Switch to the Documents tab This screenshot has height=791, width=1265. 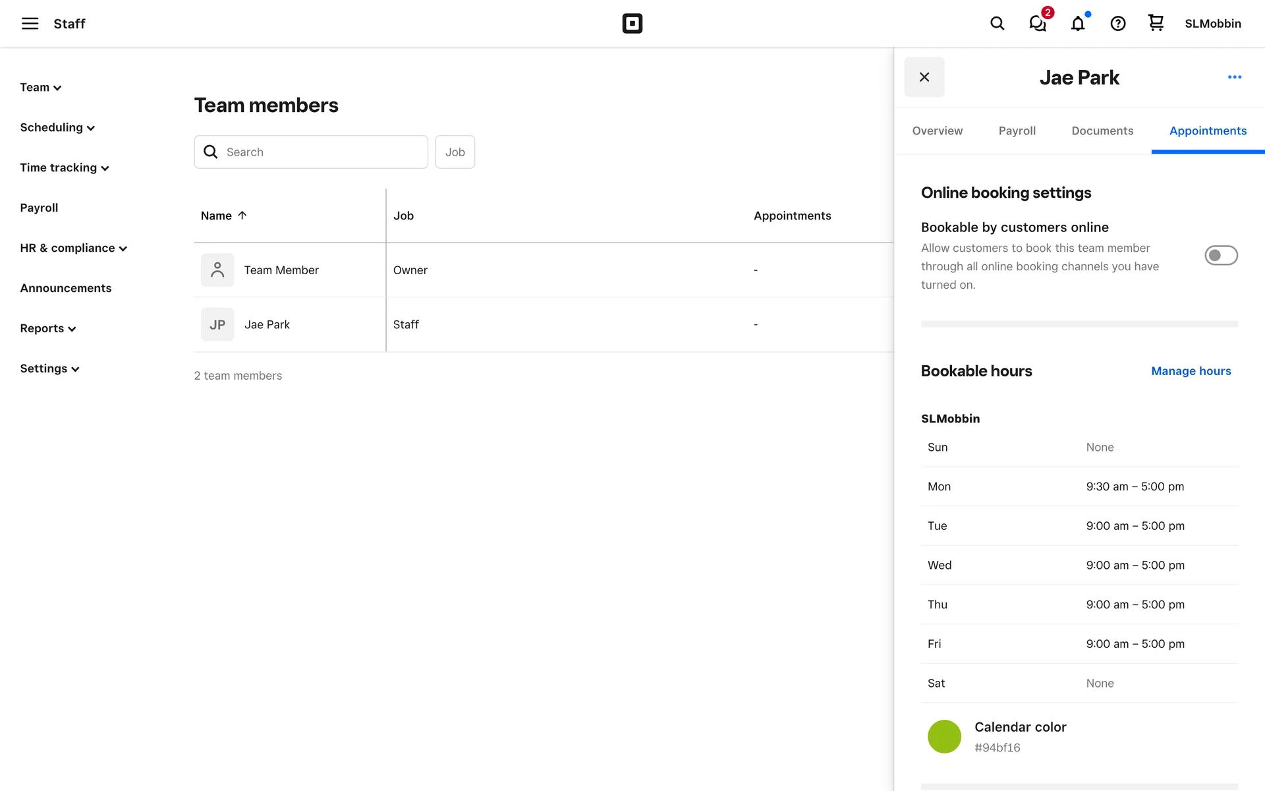click(1102, 131)
